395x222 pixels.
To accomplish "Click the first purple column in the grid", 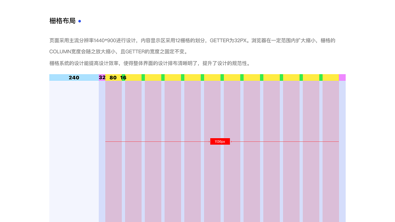I will coord(113,123).
